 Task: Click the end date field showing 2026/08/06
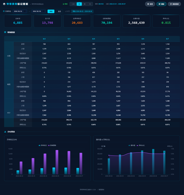39,11
